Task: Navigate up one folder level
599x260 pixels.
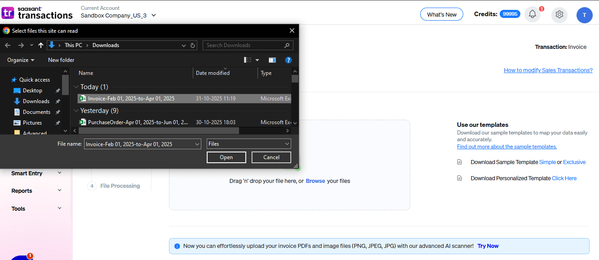Action: [41, 45]
